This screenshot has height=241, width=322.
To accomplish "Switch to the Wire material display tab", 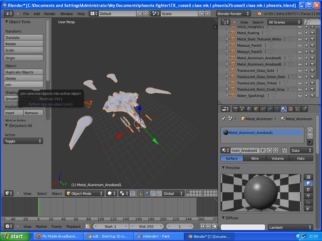I will click(x=254, y=158).
